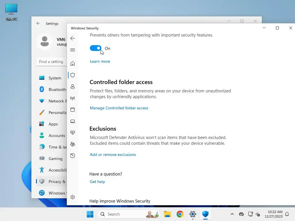Image resolution: width=295 pixels, height=221 pixels.
Task: Click the search highlight image in taskbar
Action: pos(152,214)
